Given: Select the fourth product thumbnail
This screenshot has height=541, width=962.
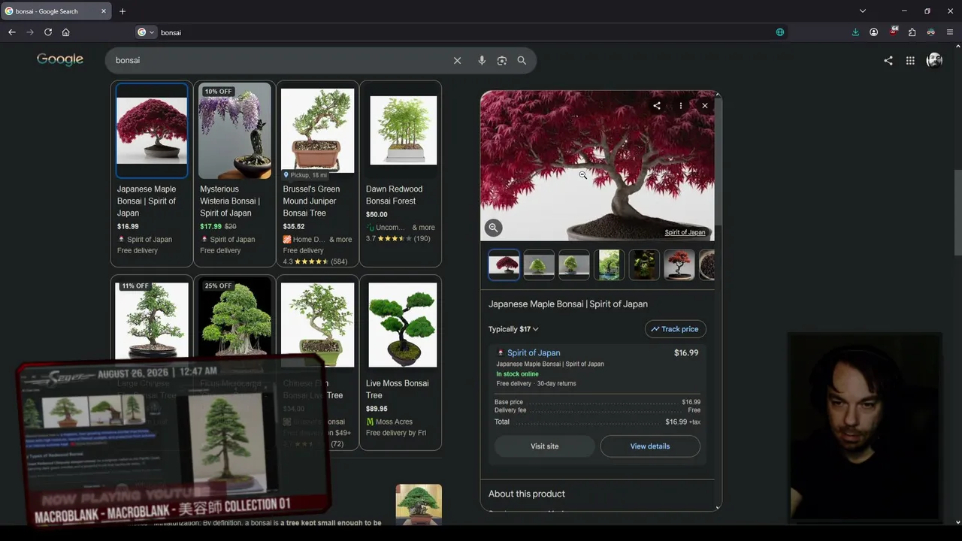Looking at the screenshot, I should click(609, 265).
